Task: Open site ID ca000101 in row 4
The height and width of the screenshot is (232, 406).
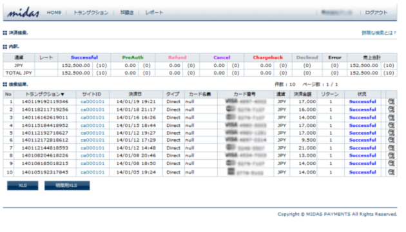Action: coord(92,125)
